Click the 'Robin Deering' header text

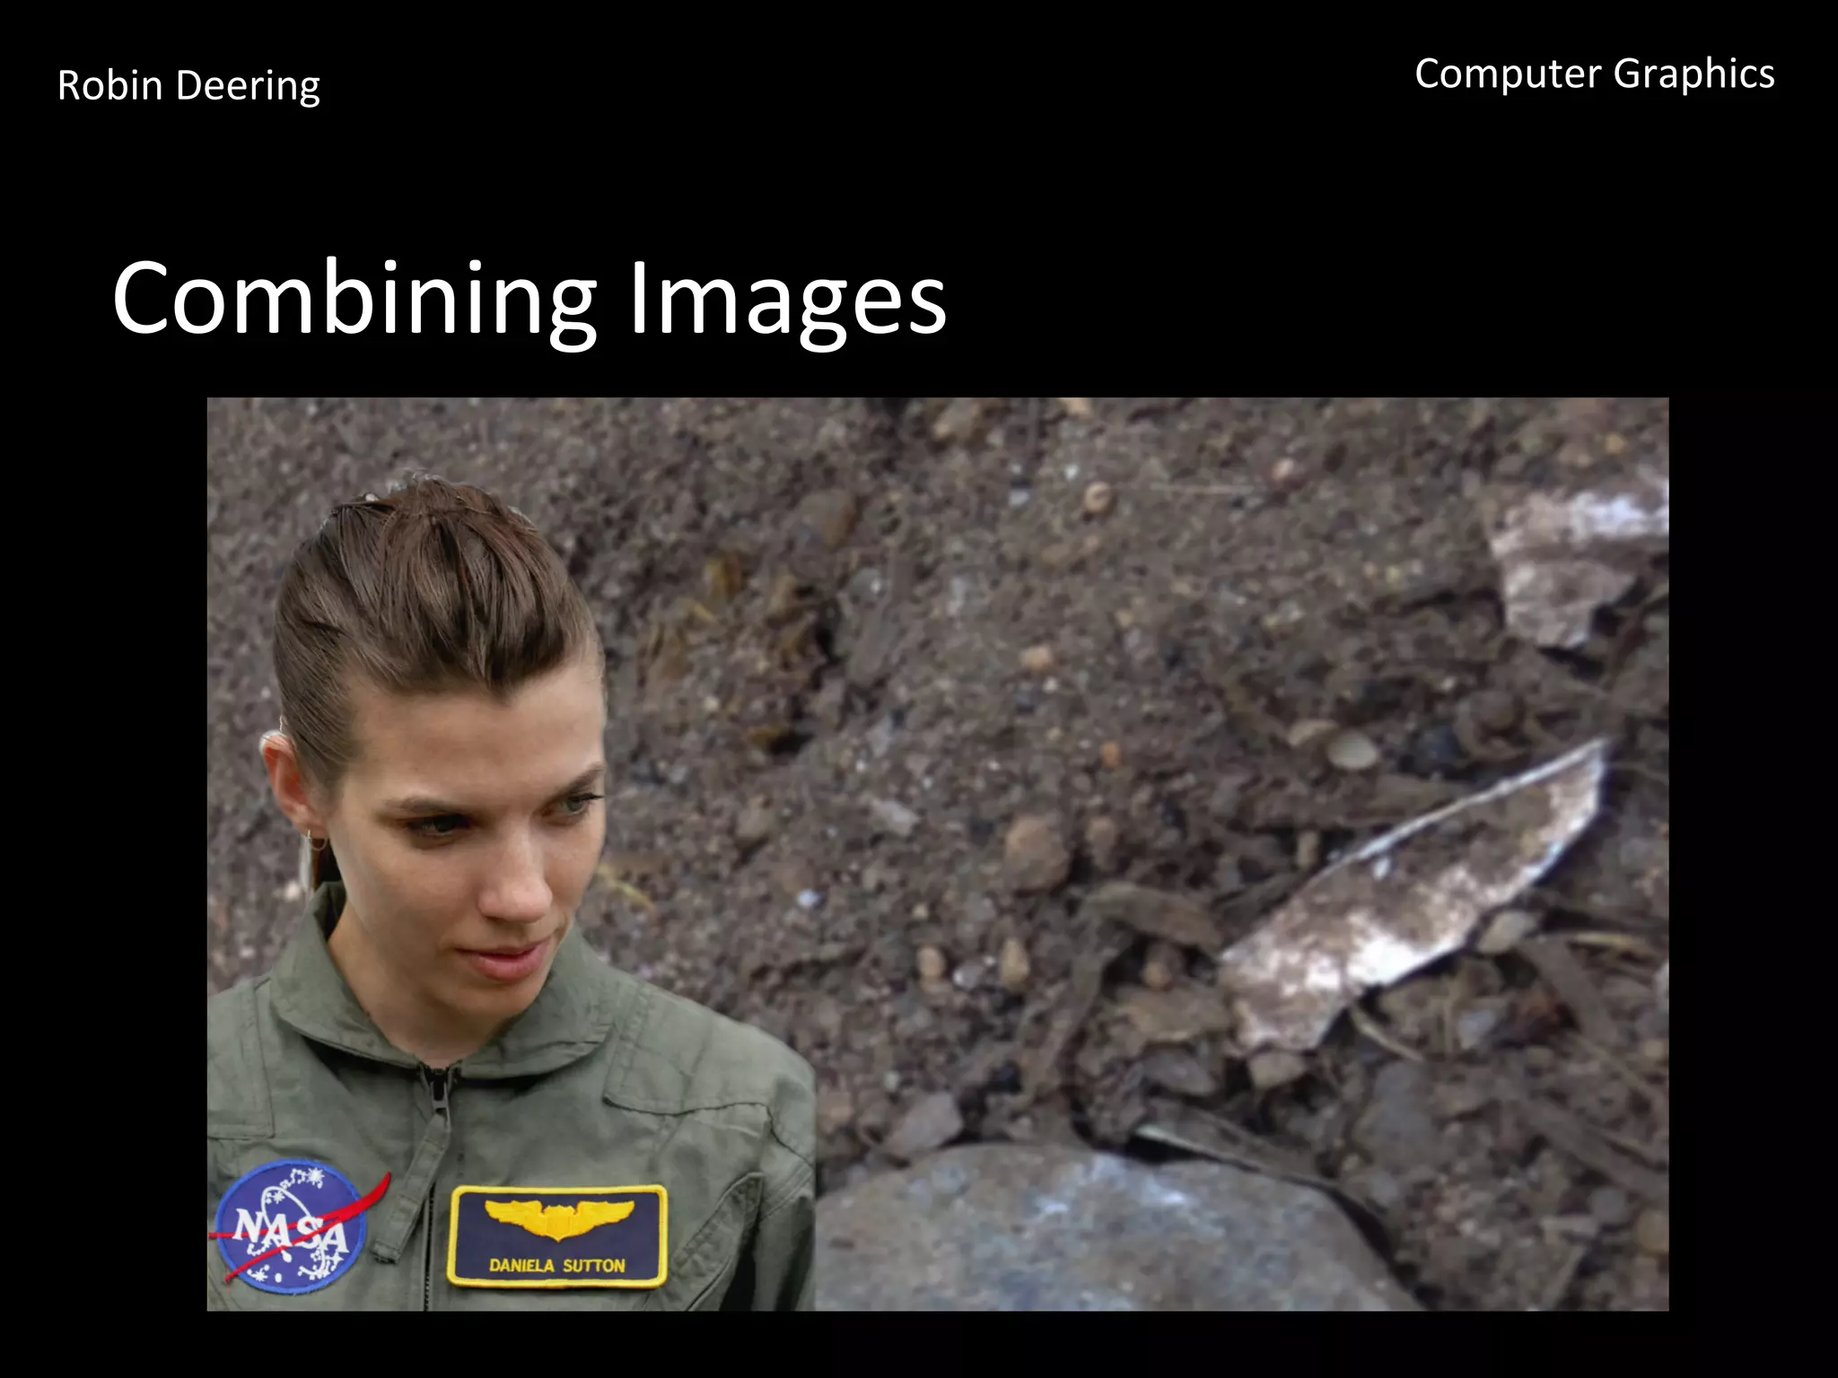point(188,86)
